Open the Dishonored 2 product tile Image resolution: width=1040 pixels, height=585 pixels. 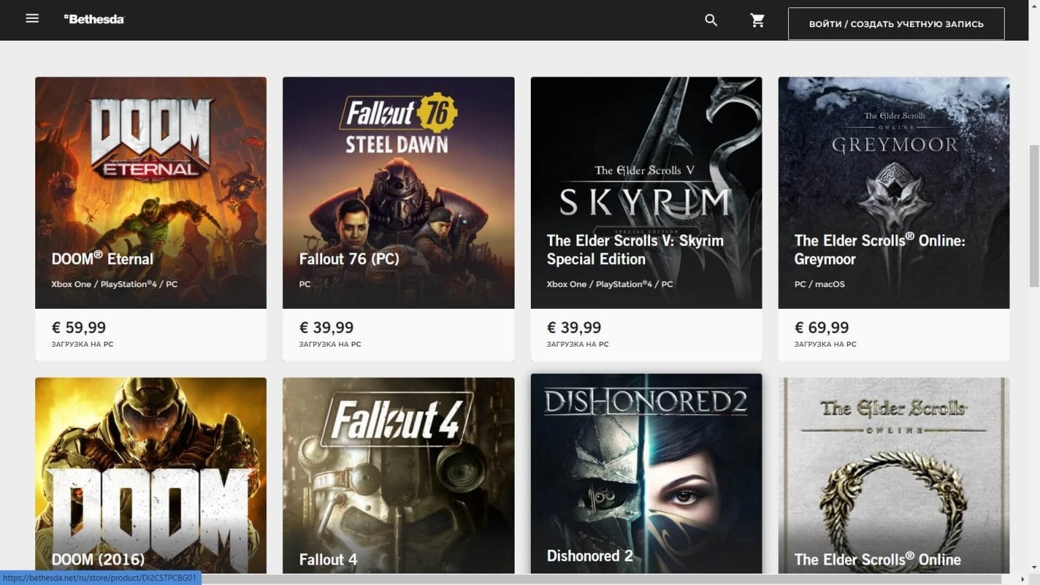pos(646,474)
